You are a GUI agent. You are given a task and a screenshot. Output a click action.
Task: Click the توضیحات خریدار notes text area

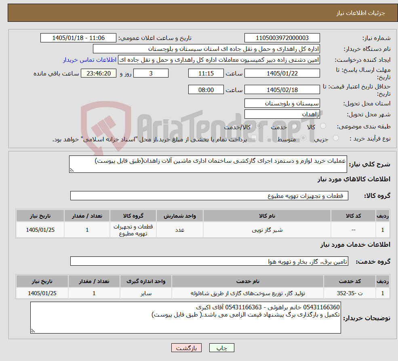[185, 318]
